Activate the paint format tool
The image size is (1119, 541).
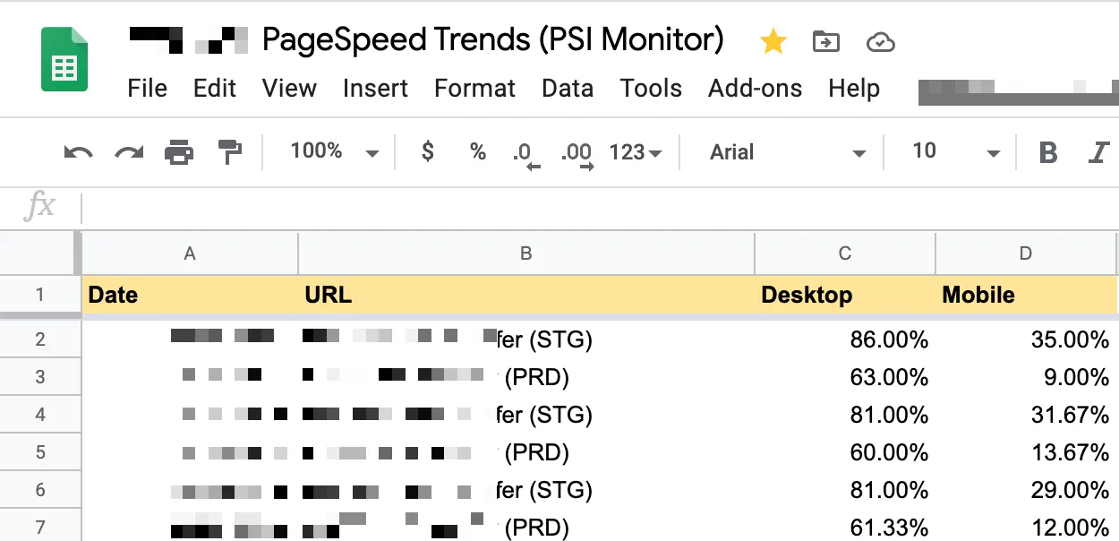click(x=230, y=152)
